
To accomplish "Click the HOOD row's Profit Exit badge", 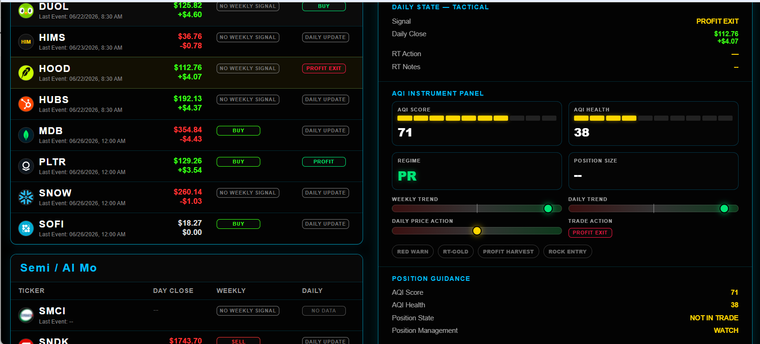I will pyautogui.click(x=324, y=68).
